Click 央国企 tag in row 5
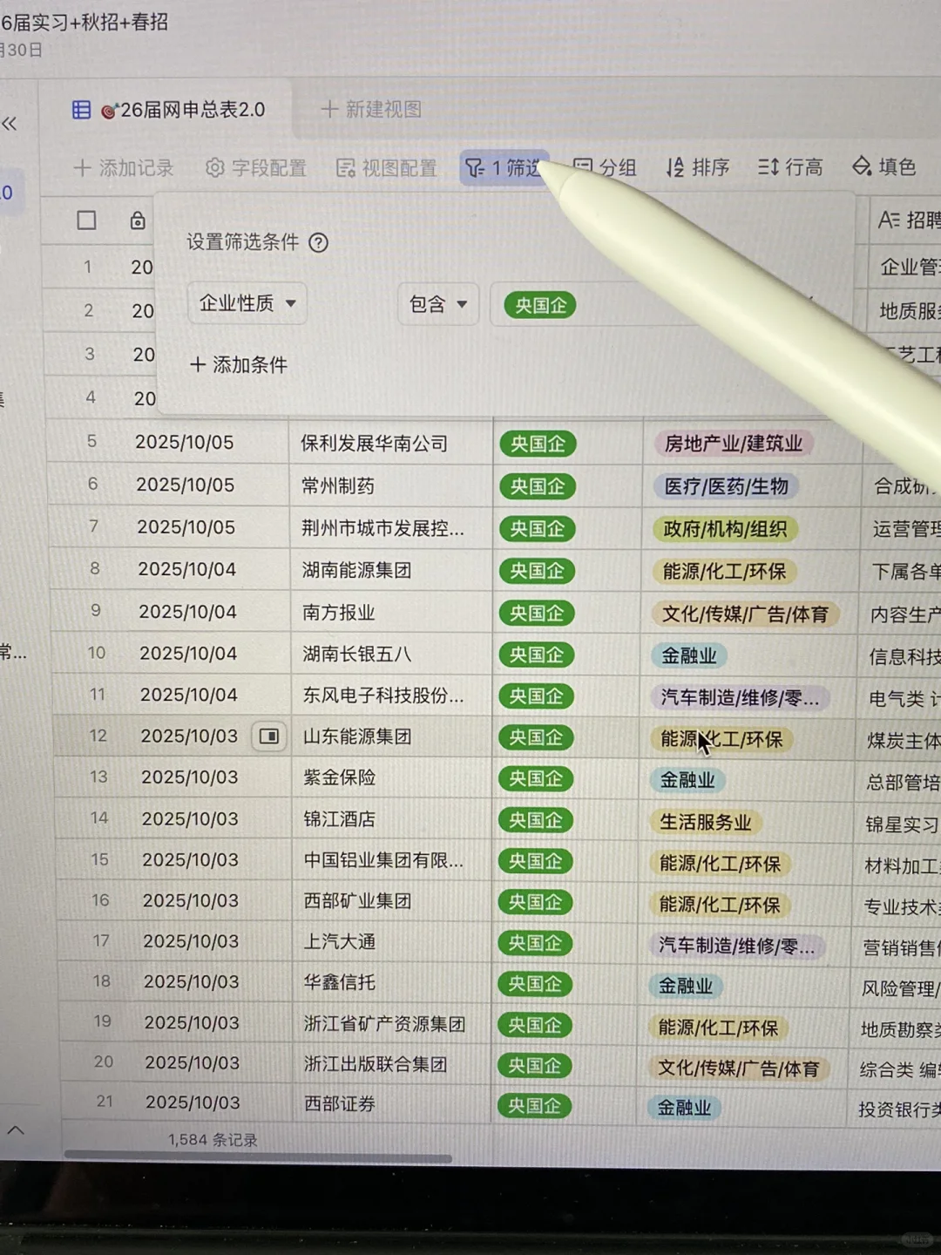The height and width of the screenshot is (1255, 941). (538, 444)
